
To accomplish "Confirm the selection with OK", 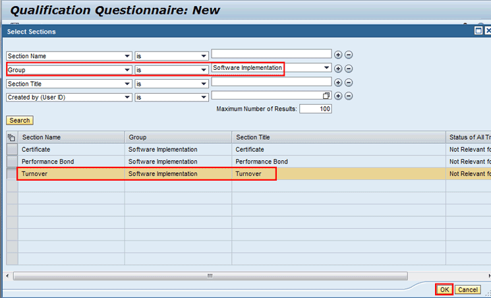I will (x=444, y=289).
